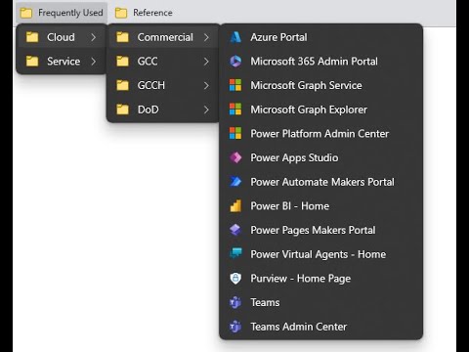Open the Reference bookmarks folder
The image size is (469, 352).
coord(144,13)
